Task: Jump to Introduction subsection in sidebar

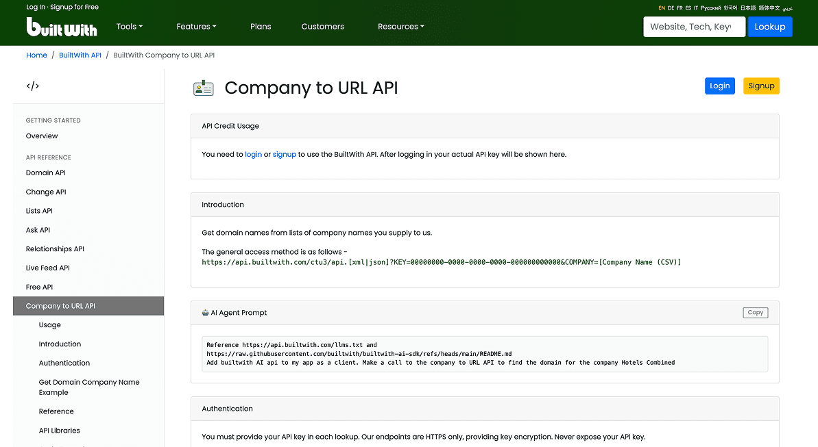Action: (60, 344)
